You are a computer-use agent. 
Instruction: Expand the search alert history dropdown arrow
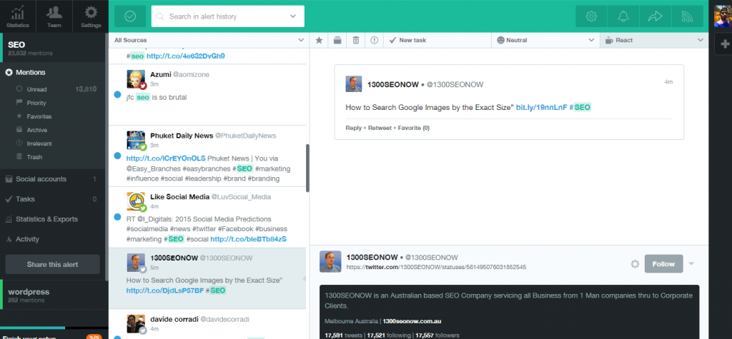point(292,16)
